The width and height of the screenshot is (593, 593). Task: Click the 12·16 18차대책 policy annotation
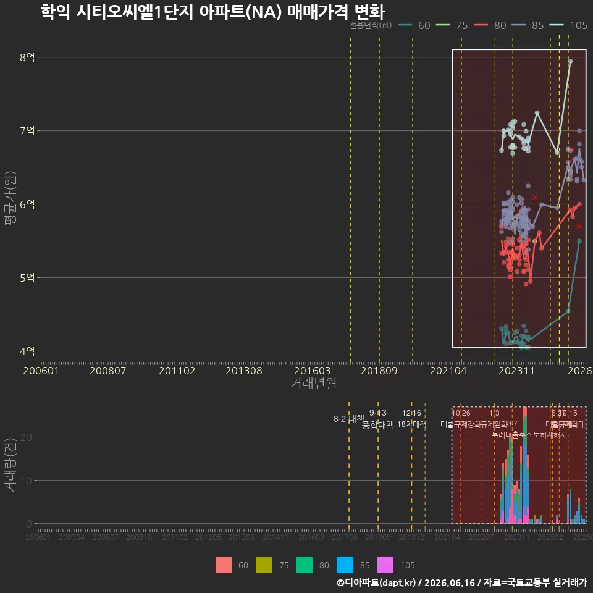(411, 419)
